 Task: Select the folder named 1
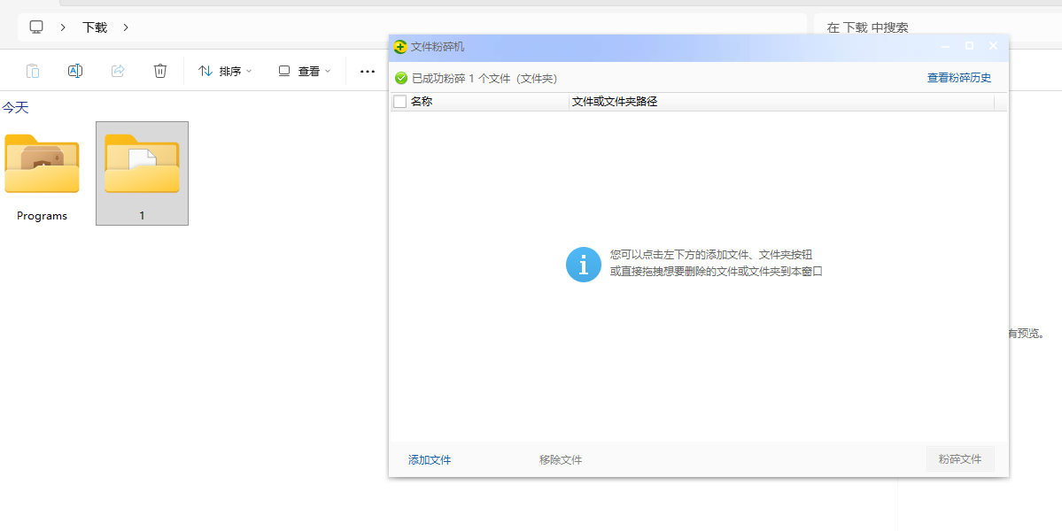coord(143,173)
